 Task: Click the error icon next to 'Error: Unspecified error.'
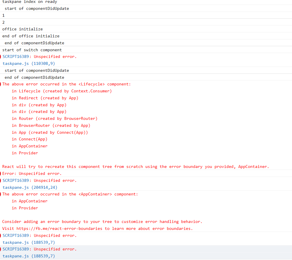tap(1, 173)
